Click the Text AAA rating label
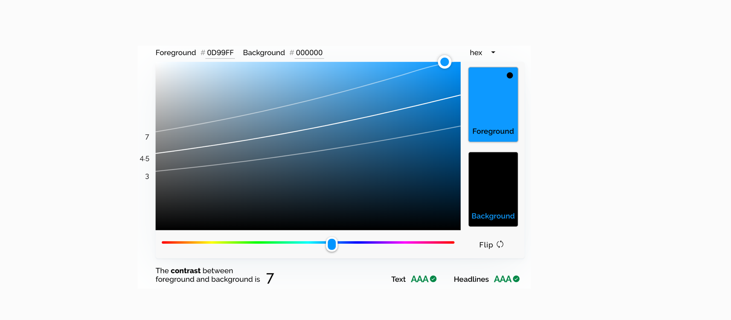731x320 pixels. click(x=419, y=279)
